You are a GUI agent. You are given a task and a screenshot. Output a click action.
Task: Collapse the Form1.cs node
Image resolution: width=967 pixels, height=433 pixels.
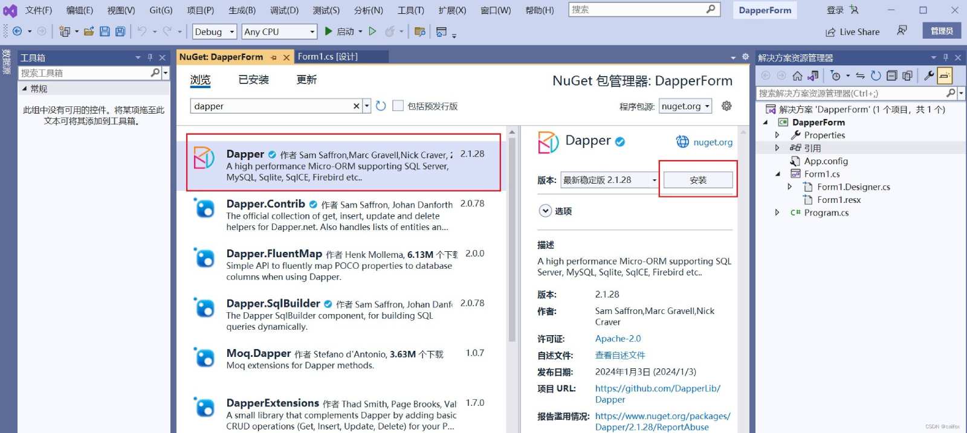click(x=777, y=174)
